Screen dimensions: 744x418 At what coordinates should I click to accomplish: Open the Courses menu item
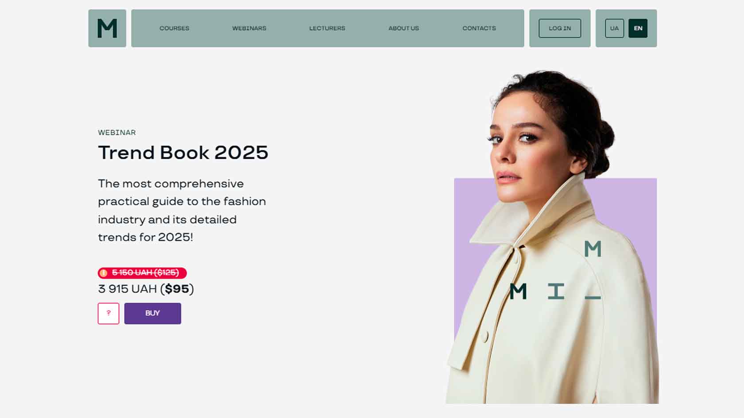click(174, 28)
